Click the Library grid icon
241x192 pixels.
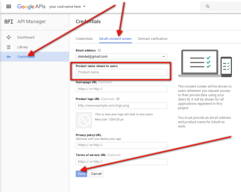point(9,47)
